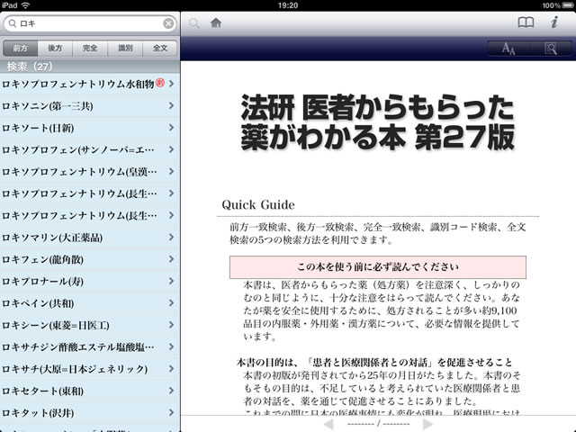Open ロキペイン(共和) entry

[90, 303]
